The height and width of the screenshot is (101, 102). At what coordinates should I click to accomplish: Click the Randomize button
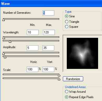point(73,79)
